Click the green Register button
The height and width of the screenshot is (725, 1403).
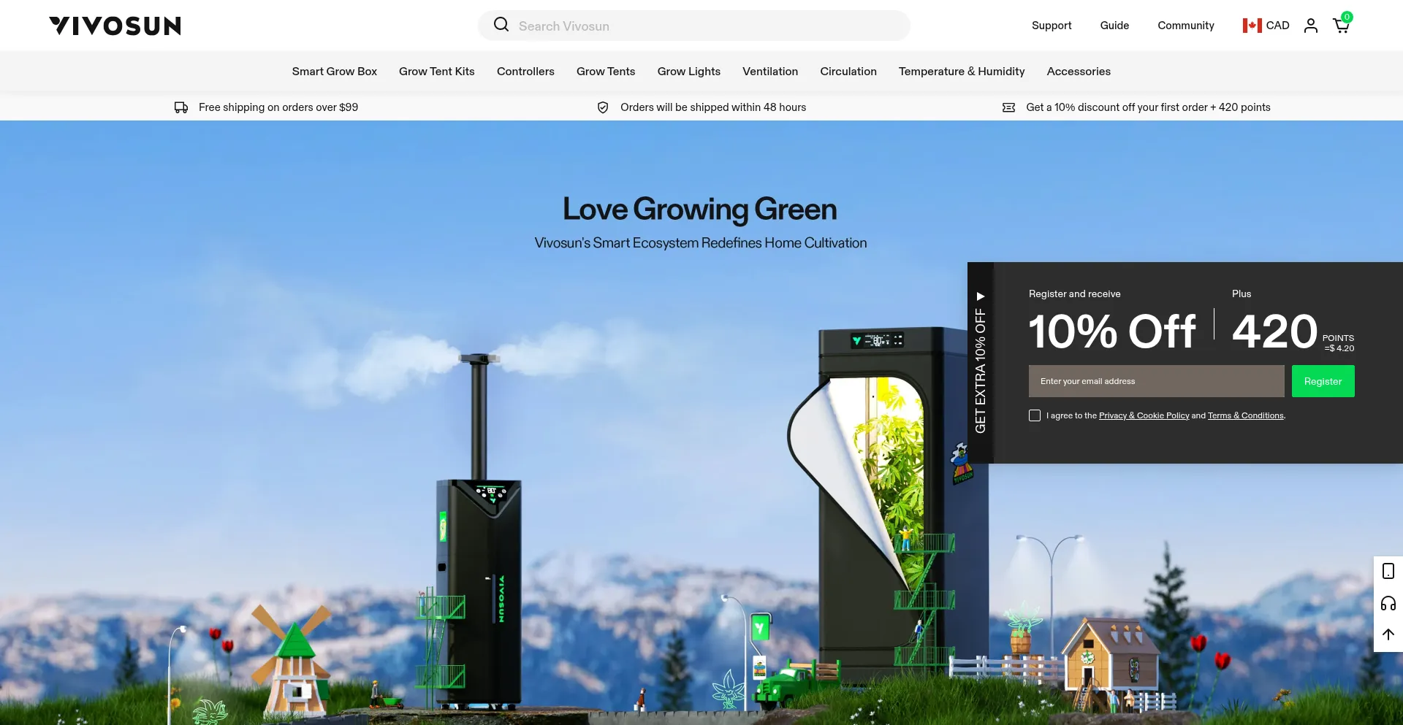pos(1323,381)
